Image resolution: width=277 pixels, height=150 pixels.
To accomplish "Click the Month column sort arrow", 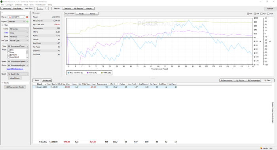I will pyautogui.click(x=46, y=84).
